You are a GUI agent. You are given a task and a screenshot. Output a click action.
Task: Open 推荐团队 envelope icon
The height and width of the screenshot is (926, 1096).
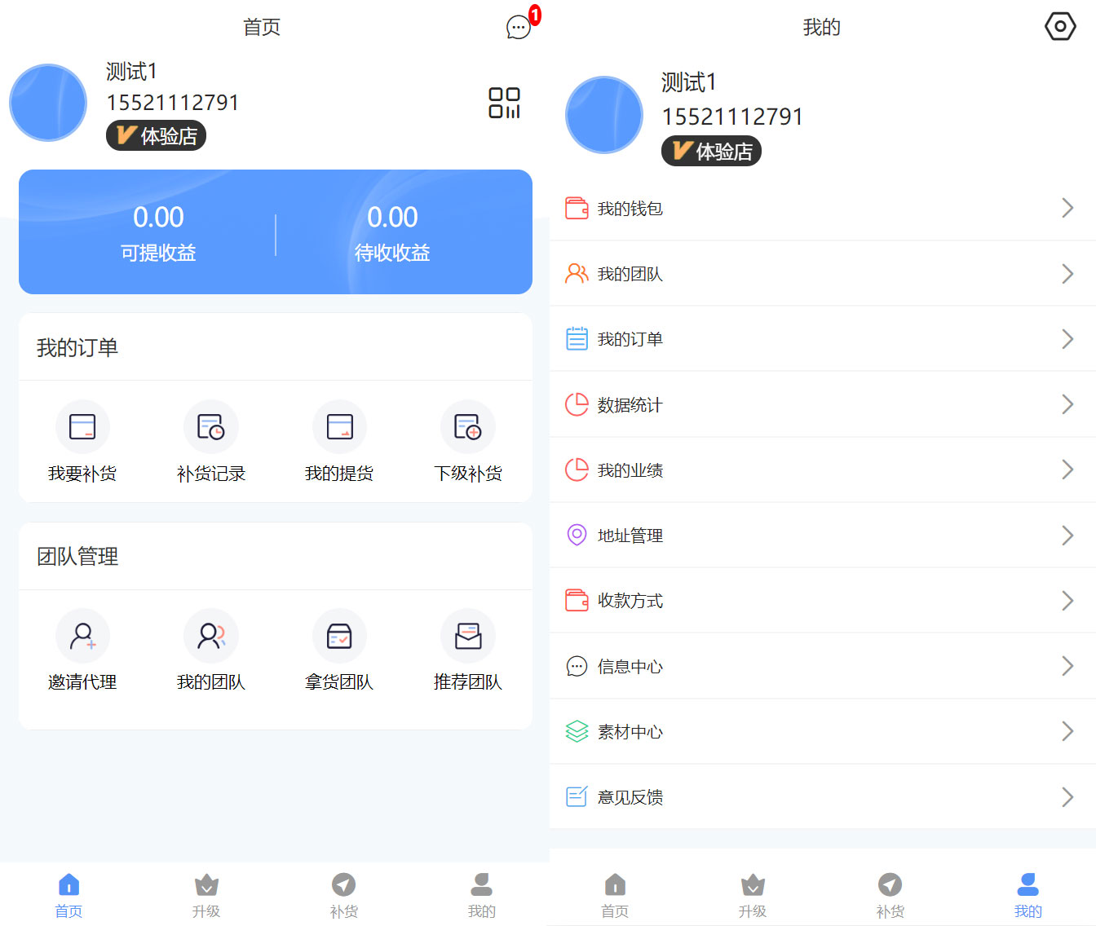click(467, 636)
